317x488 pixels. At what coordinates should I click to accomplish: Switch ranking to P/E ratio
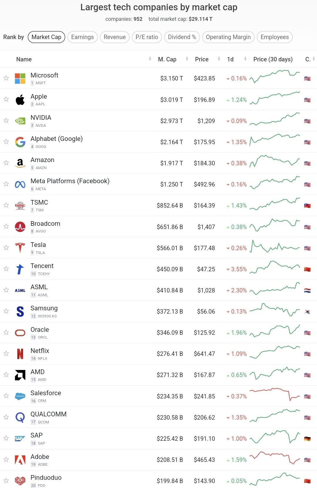(x=147, y=37)
